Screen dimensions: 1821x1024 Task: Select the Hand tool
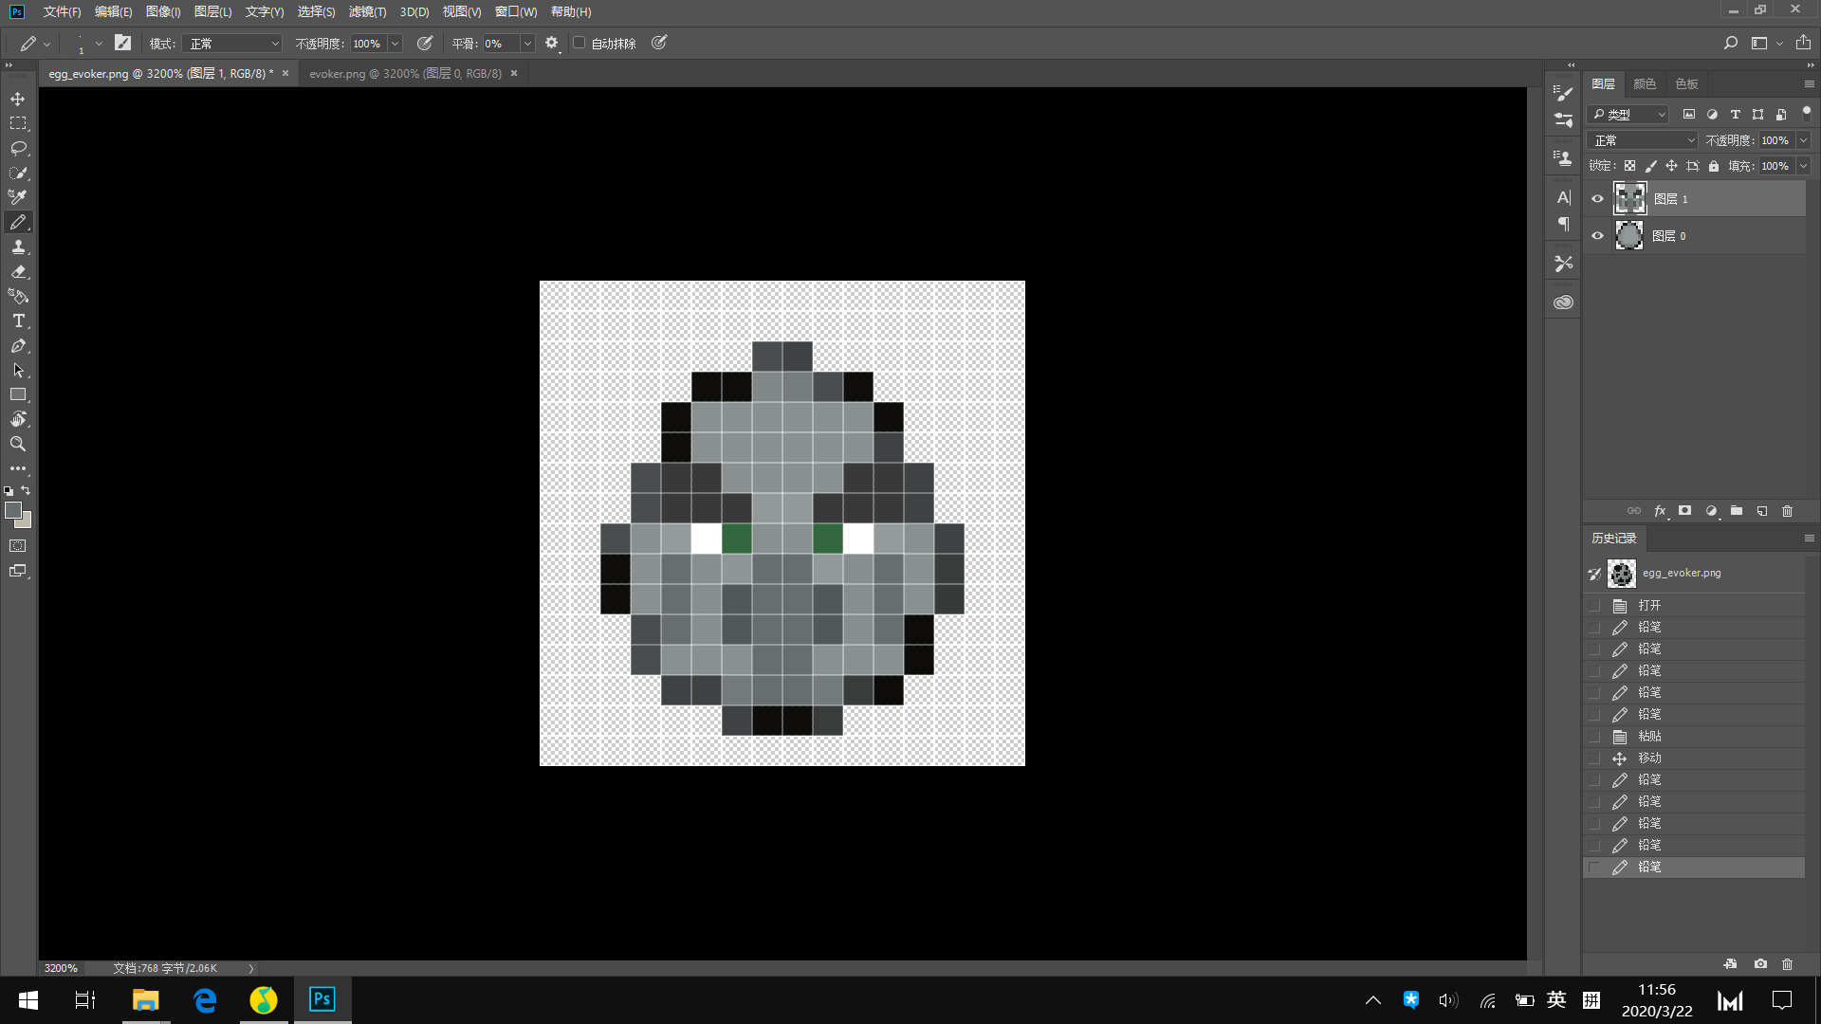[x=18, y=419]
